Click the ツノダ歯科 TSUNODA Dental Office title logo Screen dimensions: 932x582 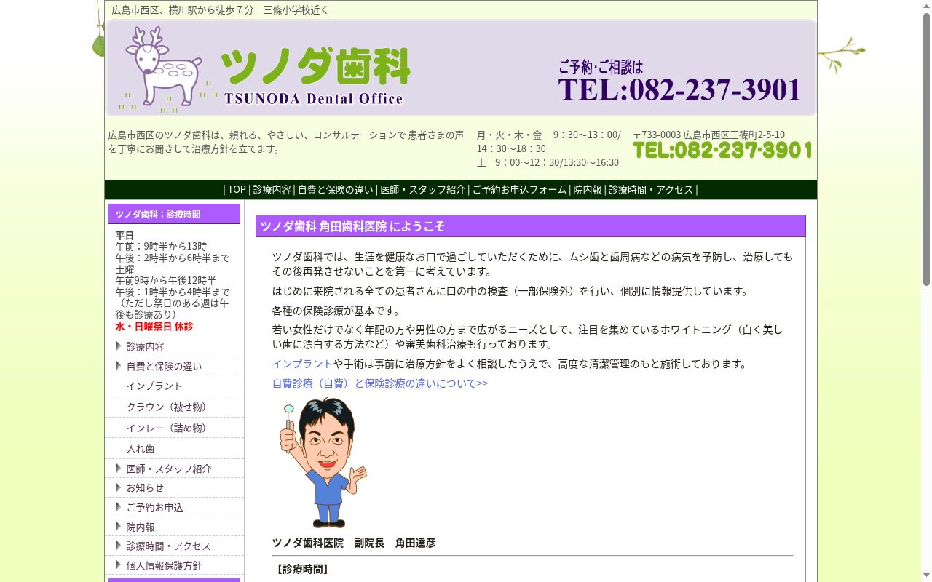pyautogui.click(x=315, y=76)
